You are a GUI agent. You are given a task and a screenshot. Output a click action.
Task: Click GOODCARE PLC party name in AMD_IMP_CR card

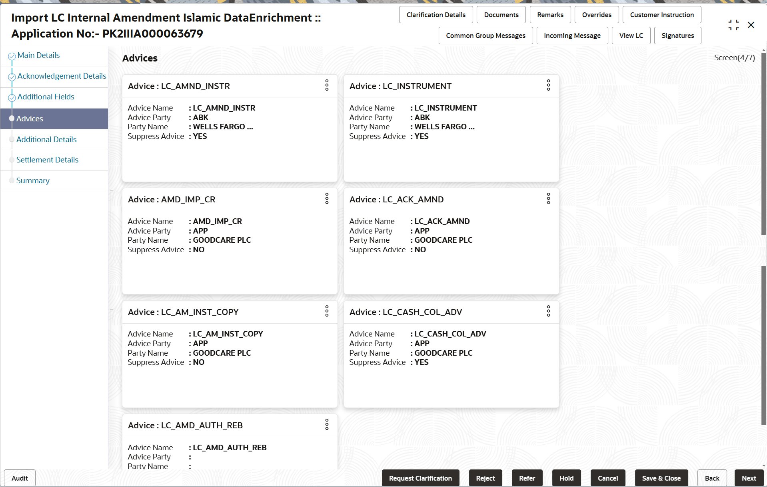222,240
